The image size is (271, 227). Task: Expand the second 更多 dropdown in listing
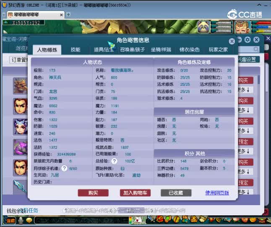click(x=245, y=110)
